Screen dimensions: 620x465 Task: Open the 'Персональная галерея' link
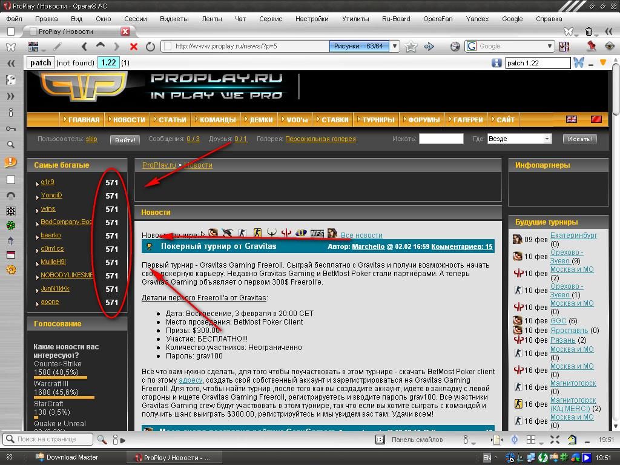(x=320, y=139)
